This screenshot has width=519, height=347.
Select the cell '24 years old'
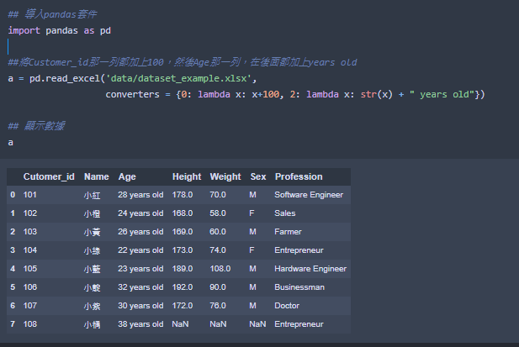(x=140, y=213)
